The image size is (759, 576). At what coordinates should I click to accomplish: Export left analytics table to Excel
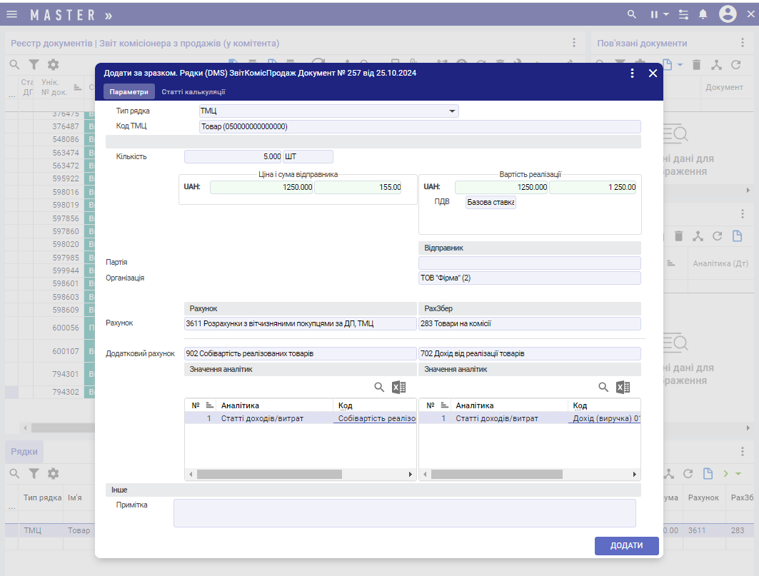[x=399, y=388]
